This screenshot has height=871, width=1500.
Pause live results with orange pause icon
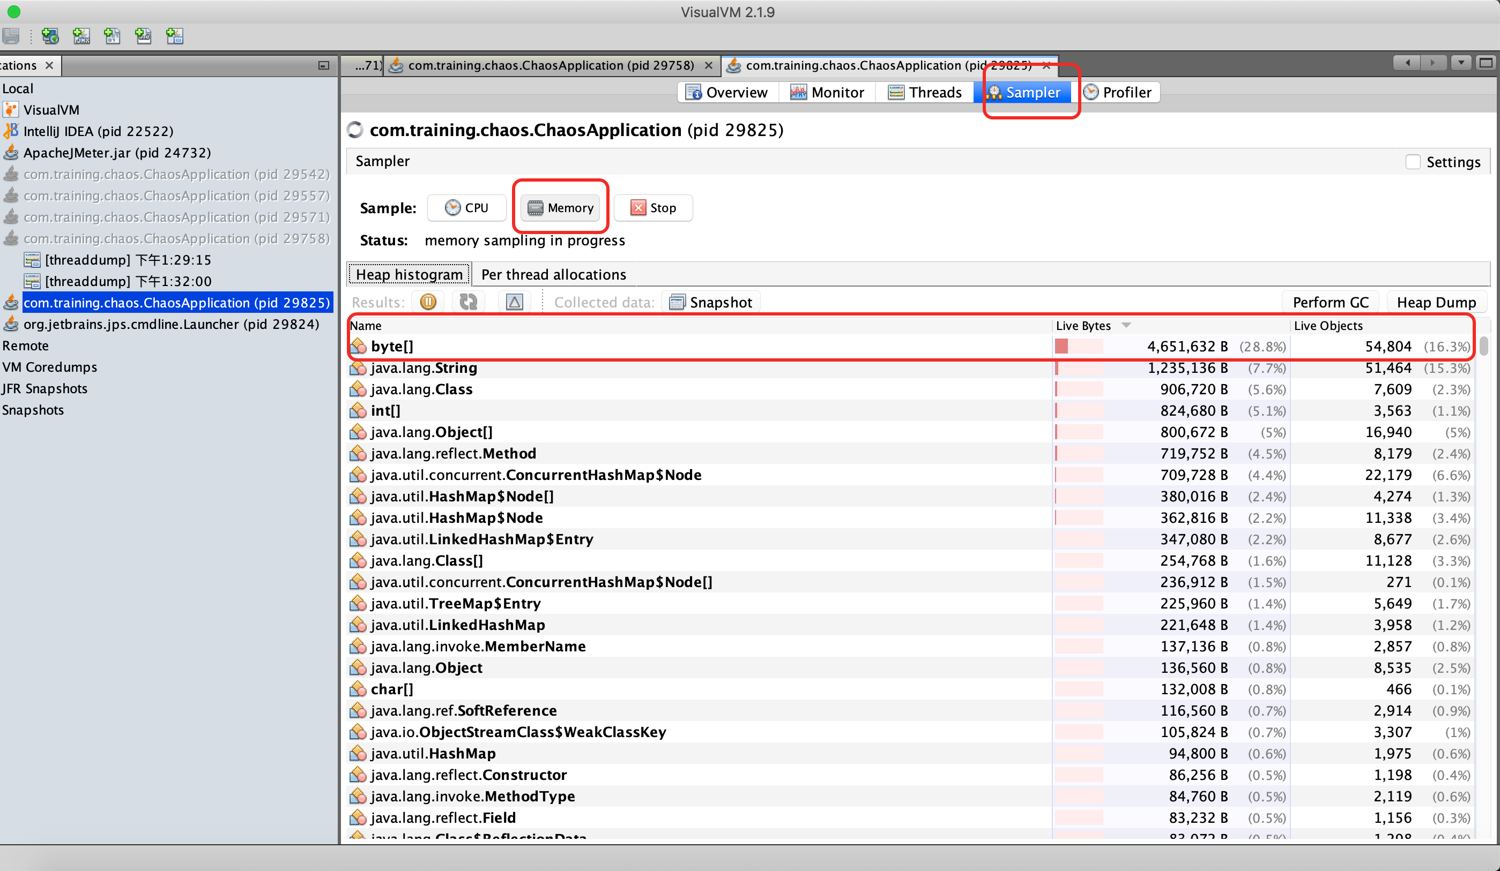[x=428, y=302]
